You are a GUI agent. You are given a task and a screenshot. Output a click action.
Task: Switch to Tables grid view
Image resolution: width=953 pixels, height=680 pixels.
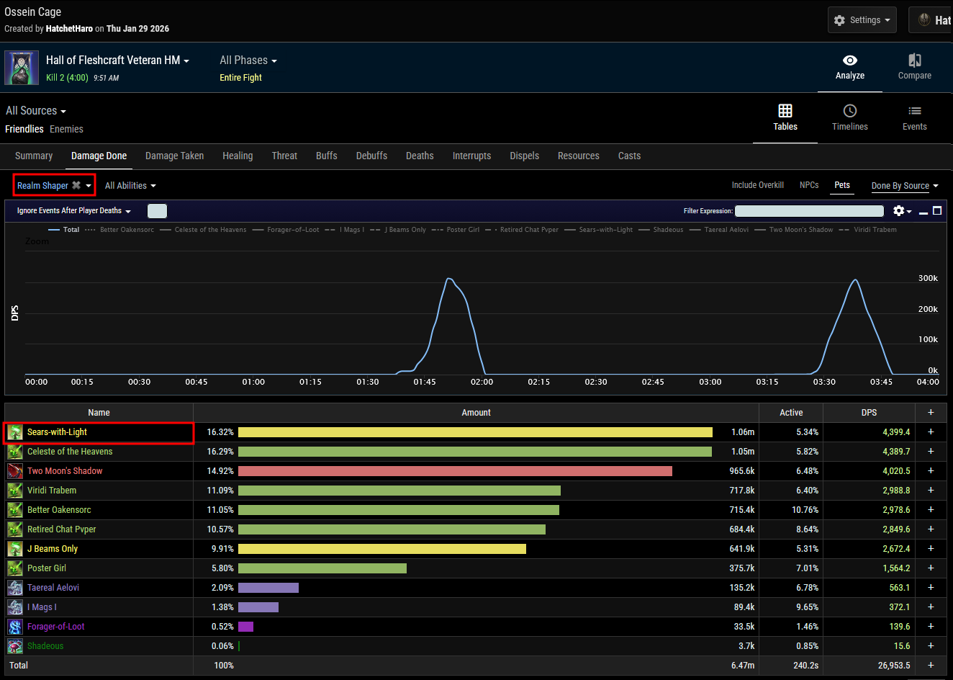(x=785, y=111)
